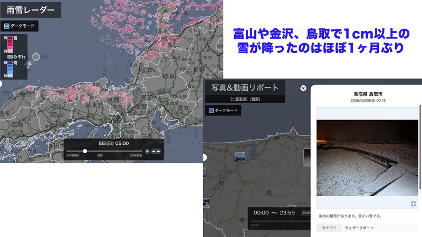The height and width of the screenshot is (237, 422).
Task: Step the radar back one frame
Action: [154, 151]
